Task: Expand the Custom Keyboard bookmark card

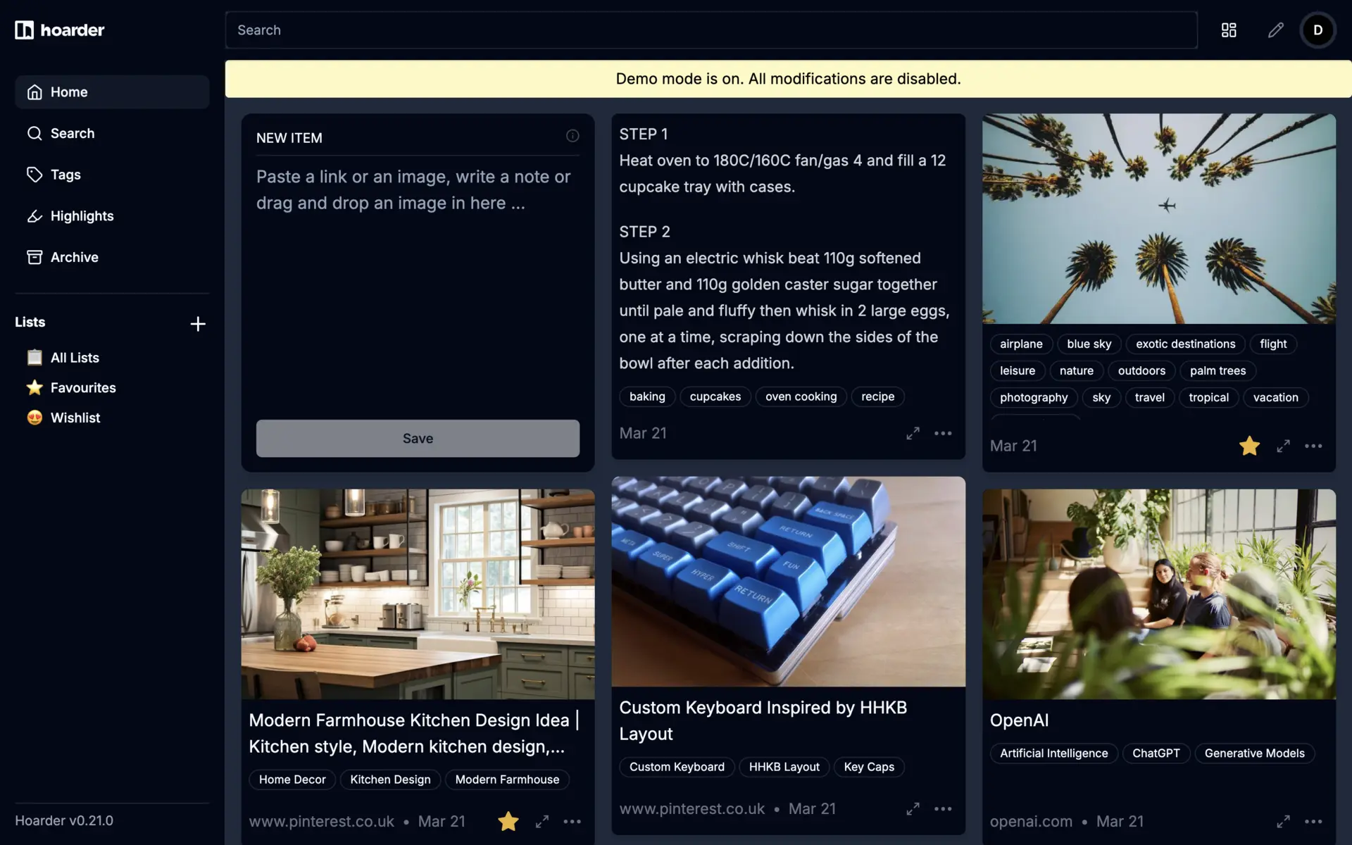Action: pos(913,809)
